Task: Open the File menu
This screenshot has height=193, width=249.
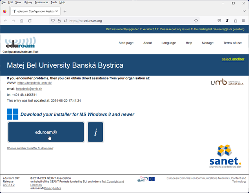Action: coord(4,2)
